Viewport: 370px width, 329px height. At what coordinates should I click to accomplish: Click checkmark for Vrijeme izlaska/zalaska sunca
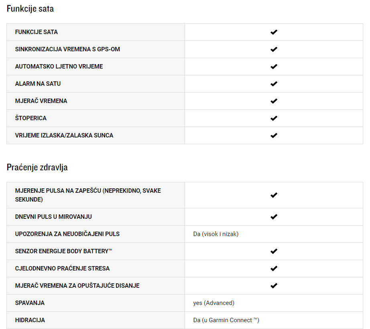coord(274,135)
